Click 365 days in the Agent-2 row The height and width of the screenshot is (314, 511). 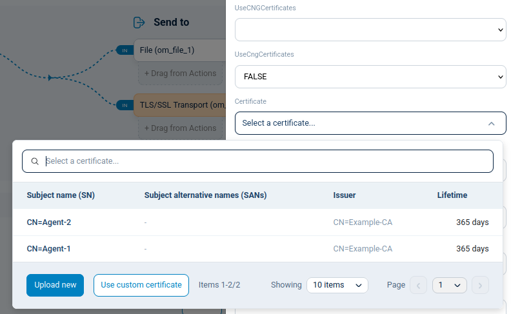472,222
